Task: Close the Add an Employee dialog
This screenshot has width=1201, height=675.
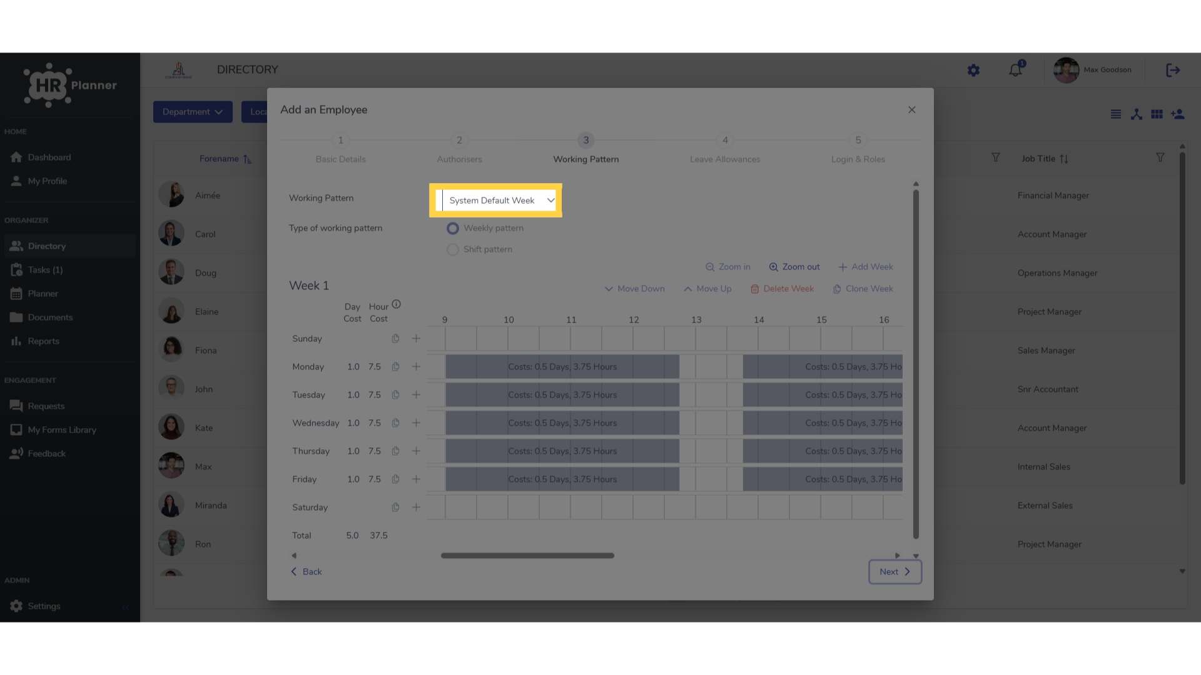Action: [912, 110]
